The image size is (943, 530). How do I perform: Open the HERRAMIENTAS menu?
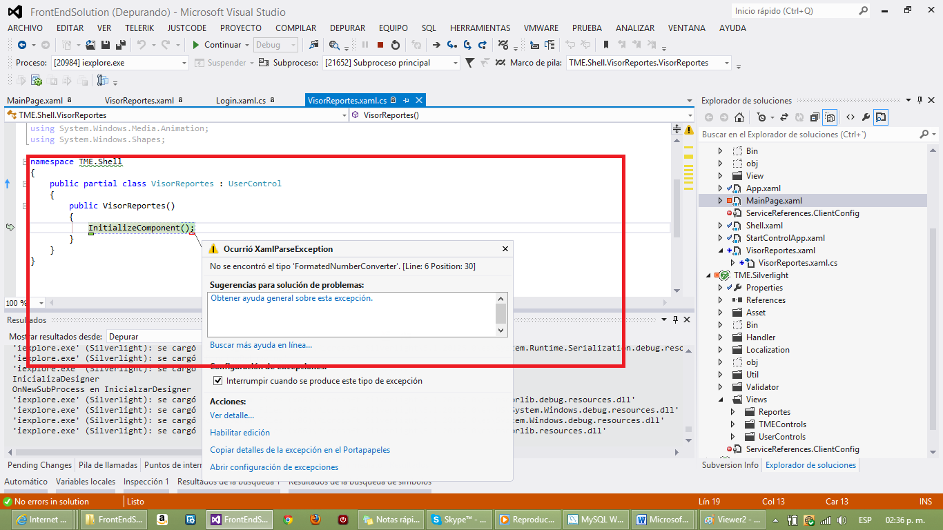480,28
